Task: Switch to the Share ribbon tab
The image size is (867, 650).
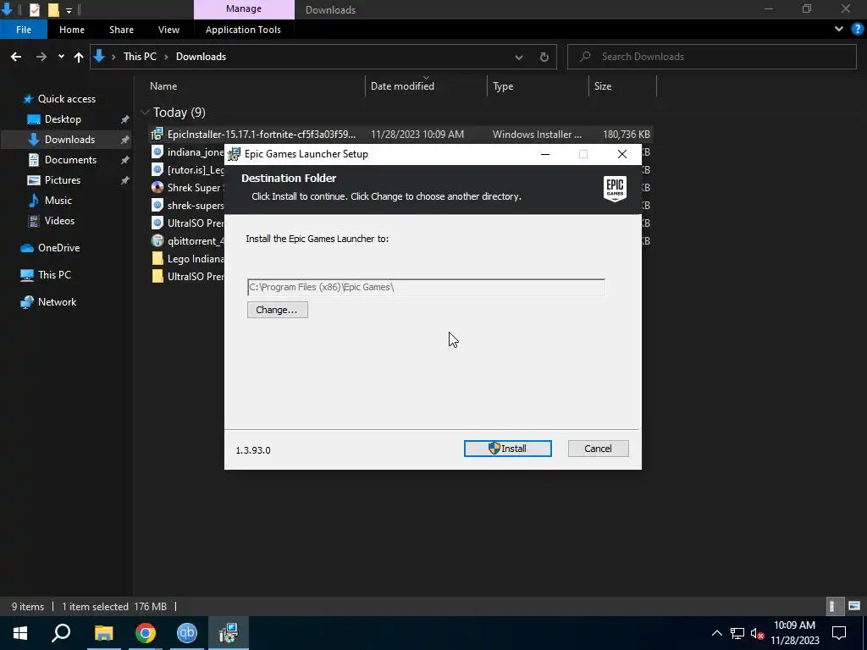Action: click(x=121, y=30)
